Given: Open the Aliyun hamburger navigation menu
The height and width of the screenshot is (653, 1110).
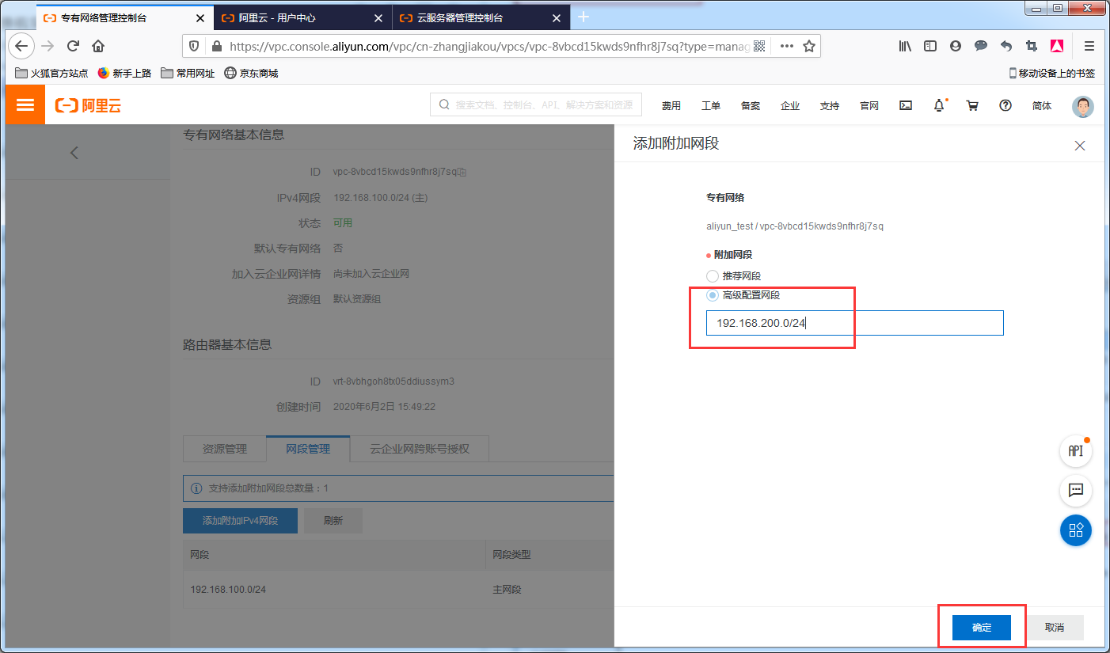Looking at the screenshot, I should click(x=25, y=104).
